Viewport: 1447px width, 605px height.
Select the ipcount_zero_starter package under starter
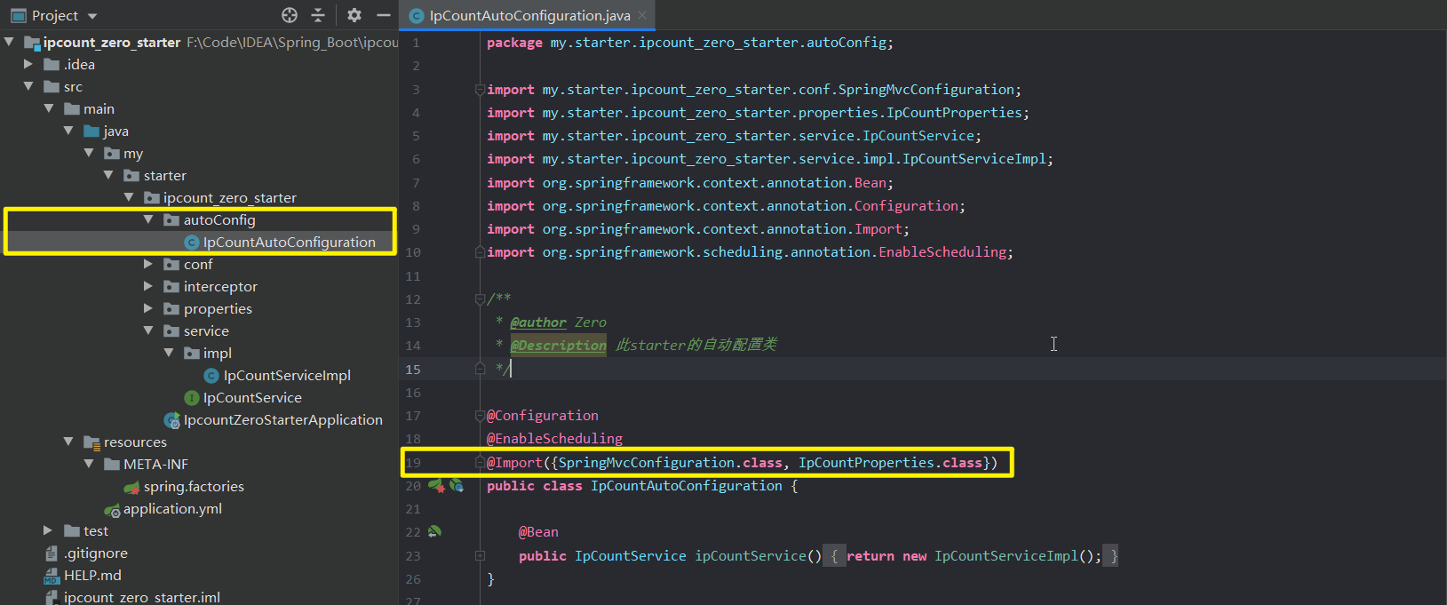[230, 198]
